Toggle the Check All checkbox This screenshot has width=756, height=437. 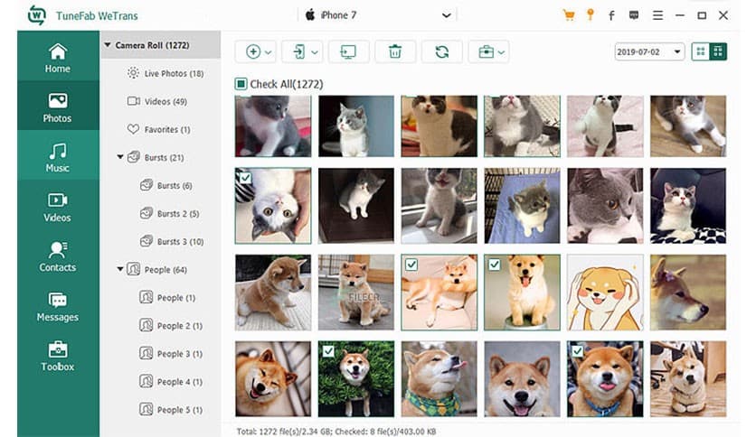[241, 84]
